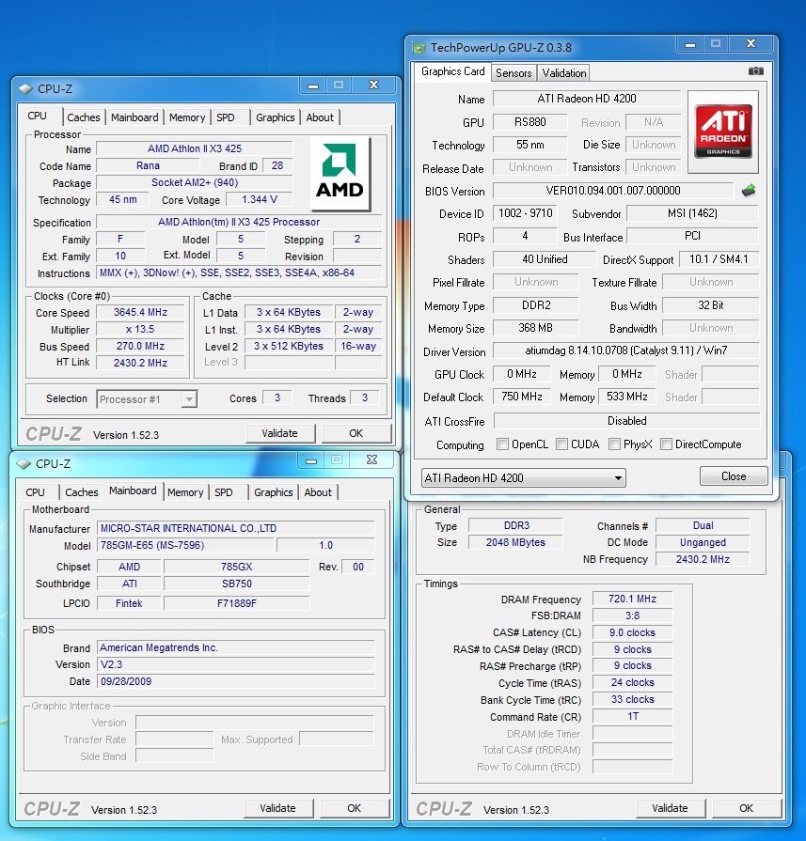Click the CAS# Latency value 9.0 clocks
Image resolution: width=806 pixels, height=841 pixels.
point(633,633)
